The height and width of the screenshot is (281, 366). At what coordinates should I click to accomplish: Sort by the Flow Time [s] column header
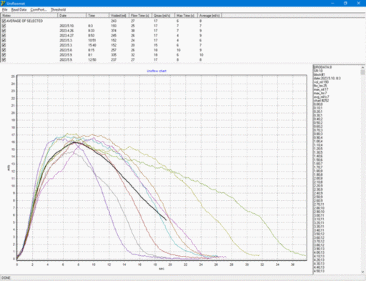point(141,16)
